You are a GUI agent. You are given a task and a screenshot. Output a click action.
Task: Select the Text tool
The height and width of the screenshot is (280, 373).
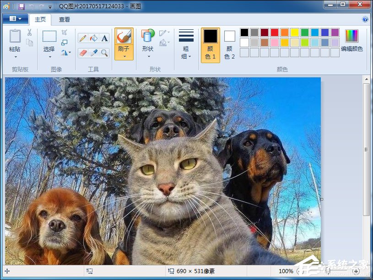click(x=104, y=38)
